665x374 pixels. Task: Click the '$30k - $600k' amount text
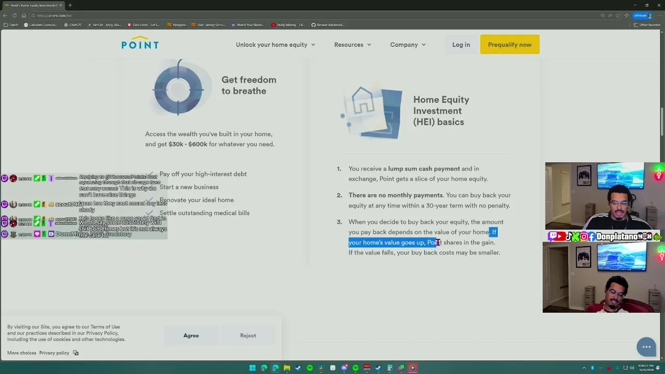pos(188,144)
